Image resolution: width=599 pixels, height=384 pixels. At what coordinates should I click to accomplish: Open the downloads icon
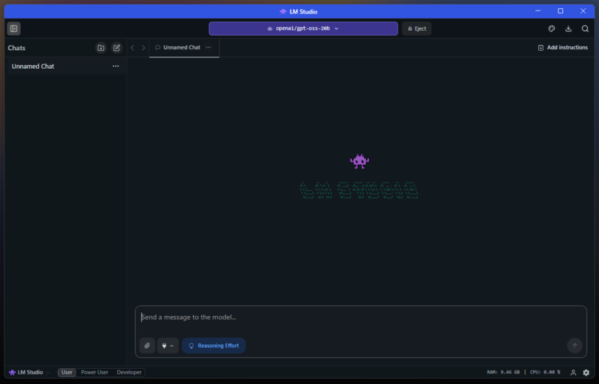click(568, 28)
